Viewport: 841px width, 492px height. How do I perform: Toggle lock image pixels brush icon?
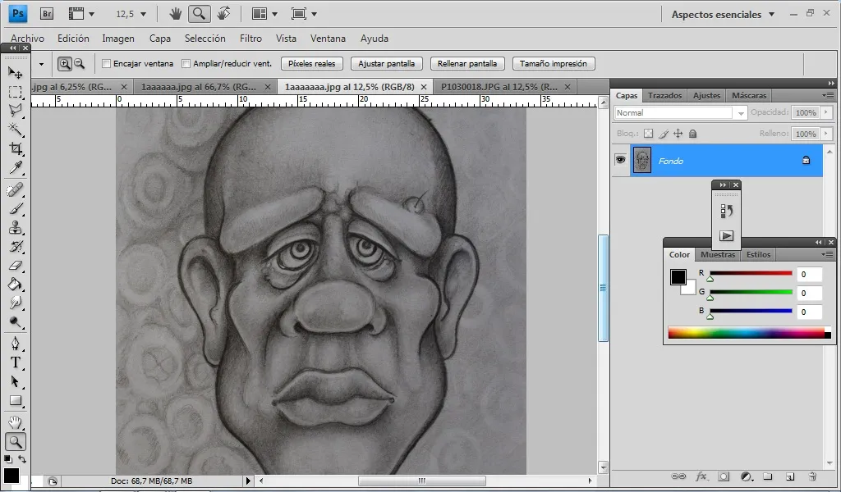pyautogui.click(x=664, y=134)
